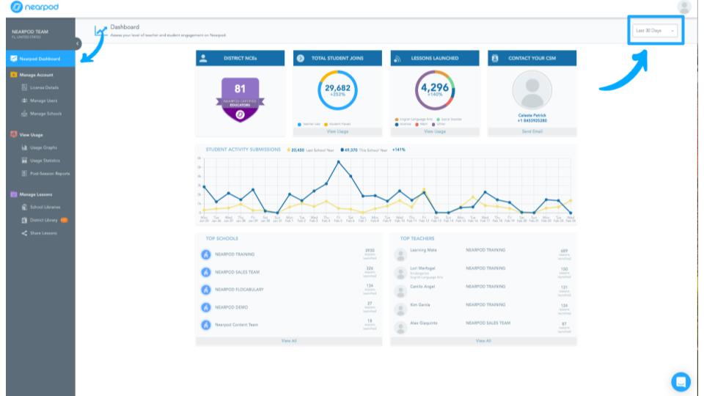Image resolution: width=704 pixels, height=396 pixels.
Task: Click the Lessons Launched broadcast icon
Action: tap(397, 59)
